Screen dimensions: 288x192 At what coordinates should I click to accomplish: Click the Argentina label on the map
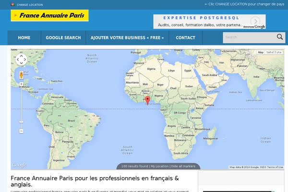[59, 160]
